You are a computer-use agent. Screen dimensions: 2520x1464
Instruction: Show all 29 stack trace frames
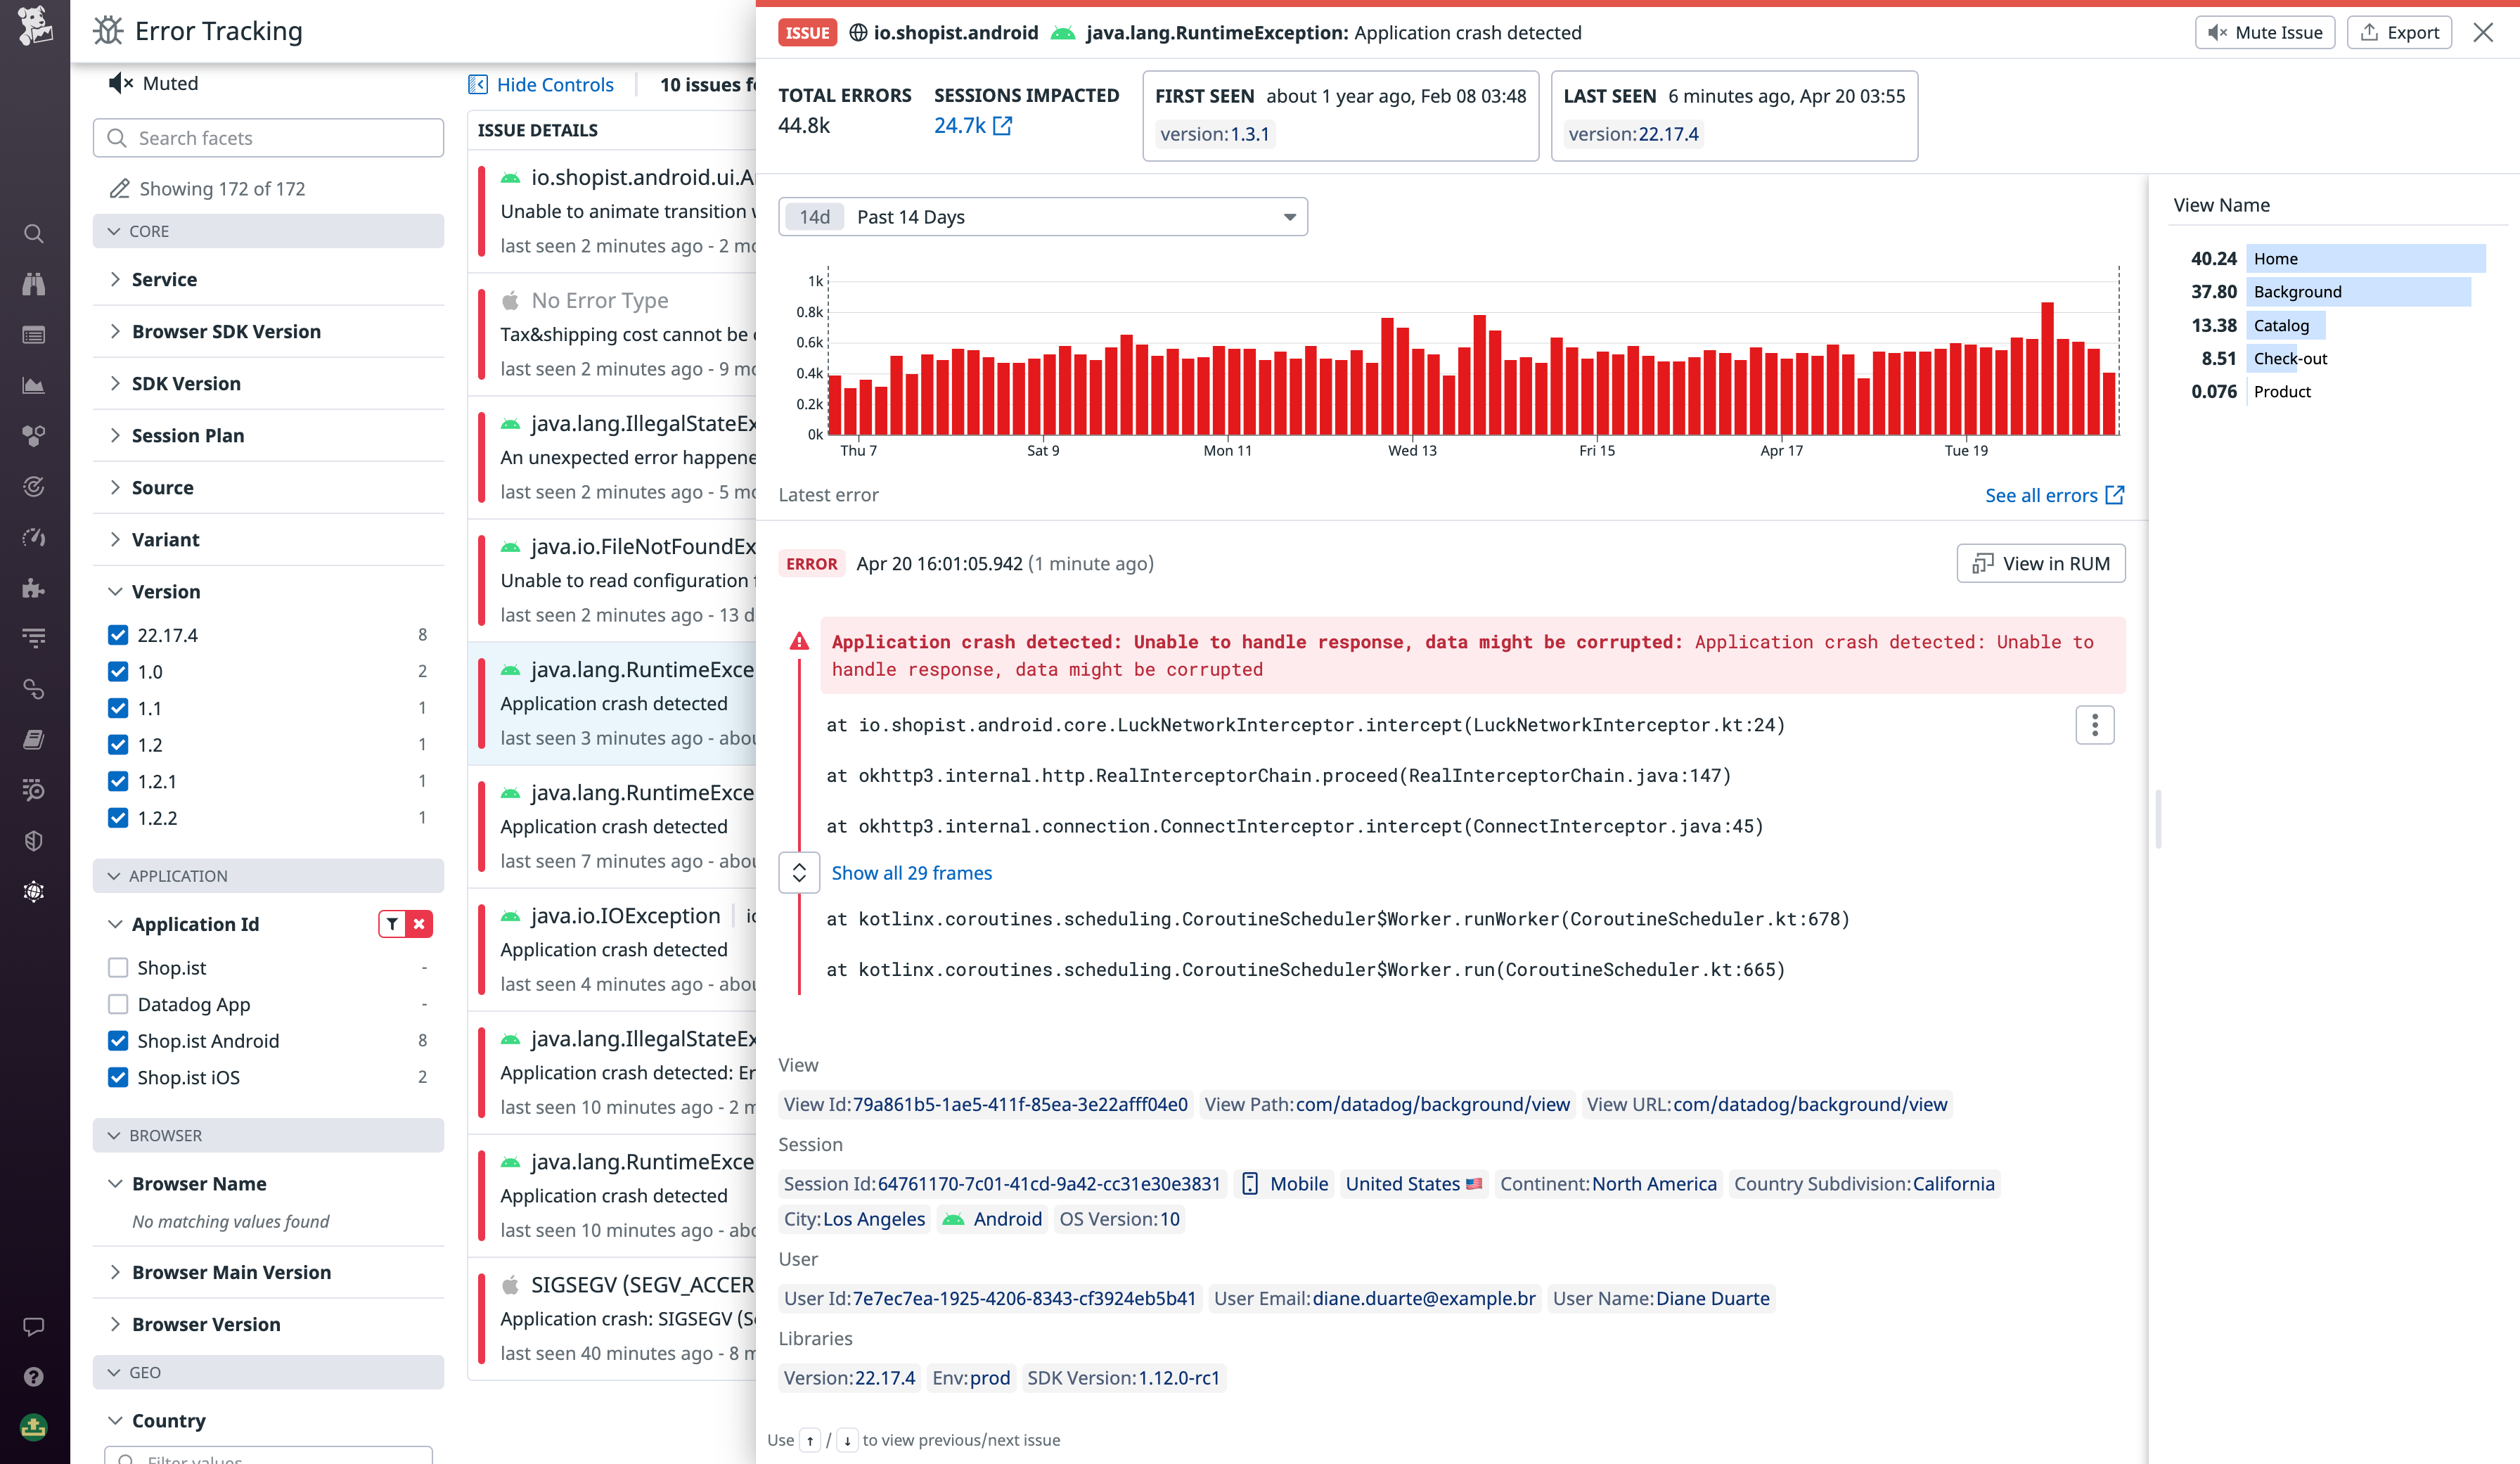[911, 872]
